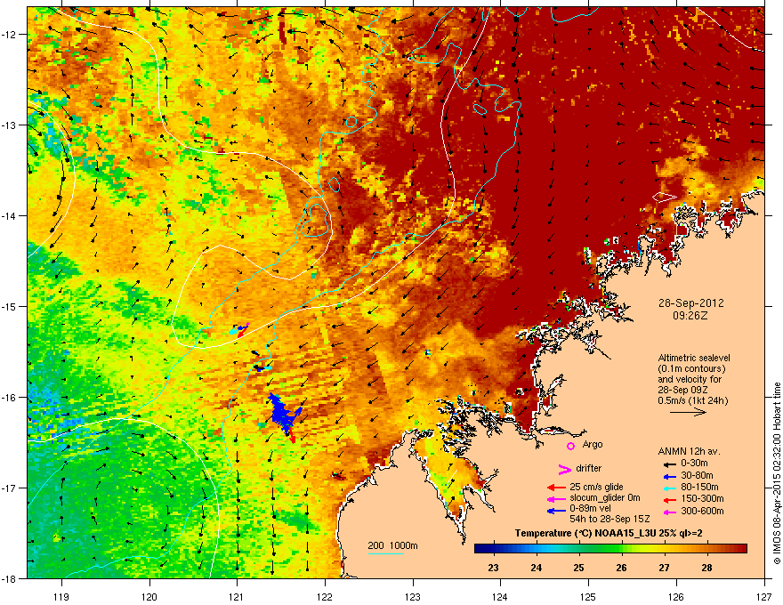Click the '28-Sep-2012' date label

click(x=690, y=303)
